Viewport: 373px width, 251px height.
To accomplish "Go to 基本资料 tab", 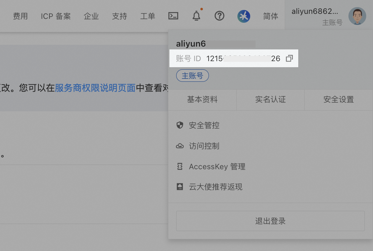I will tap(202, 100).
